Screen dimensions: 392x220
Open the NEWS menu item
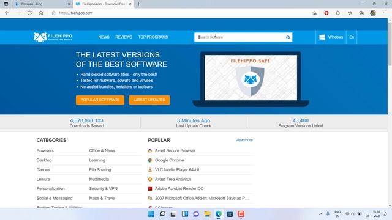coord(104,37)
